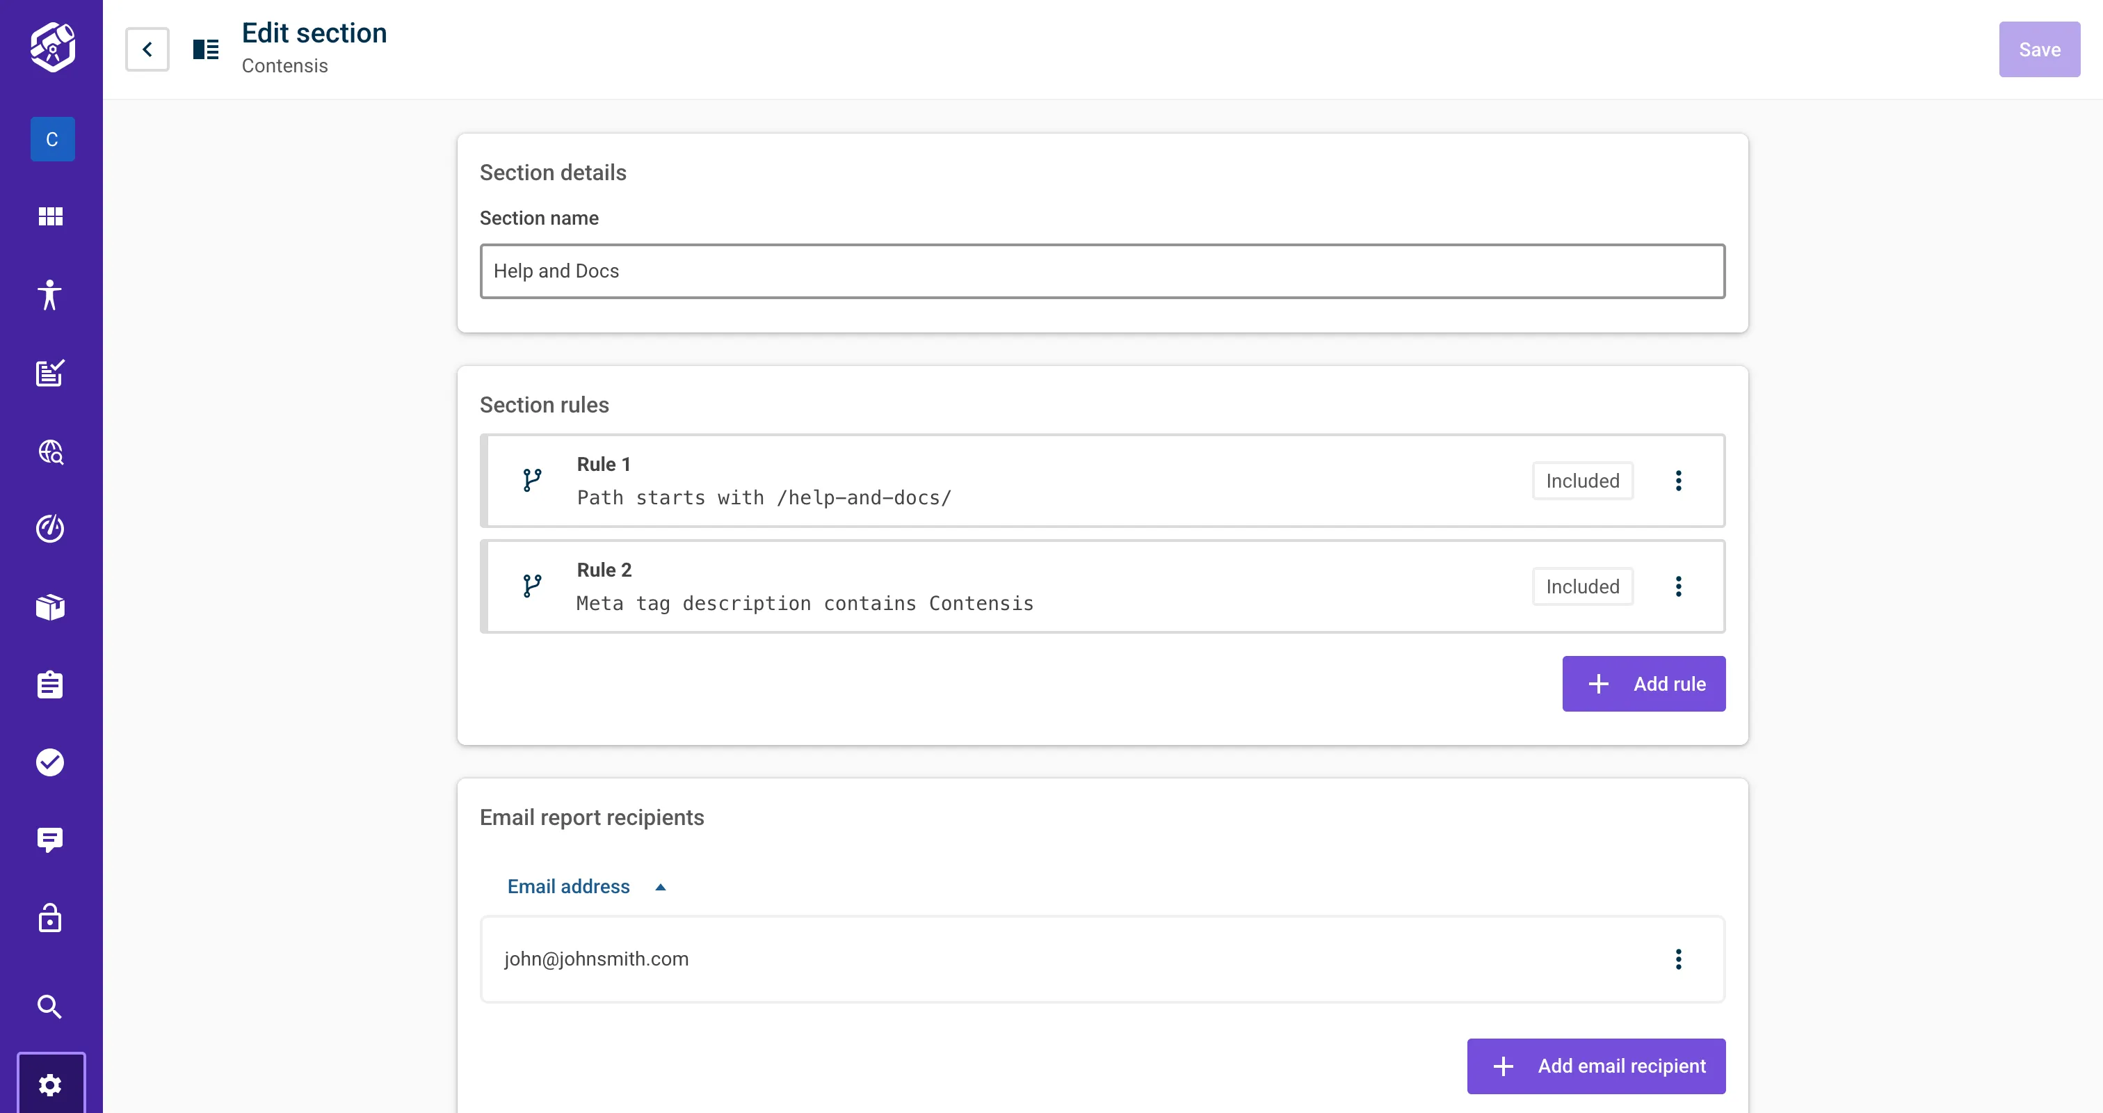Go back using the left chevron button
The image size is (2103, 1113).
pos(147,49)
